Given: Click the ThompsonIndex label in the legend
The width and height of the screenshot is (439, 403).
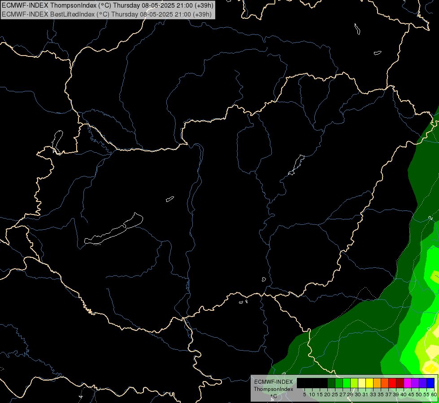Looking at the screenshot, I should click(x=273, y=389).
